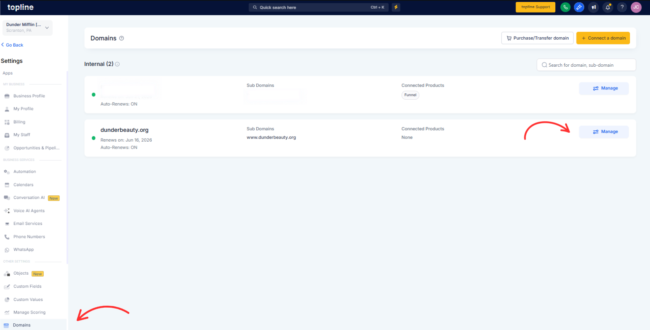The image size is (650, 330).
Task: Click the Conversation AI chat icon
Action: [x=7, y=198]
